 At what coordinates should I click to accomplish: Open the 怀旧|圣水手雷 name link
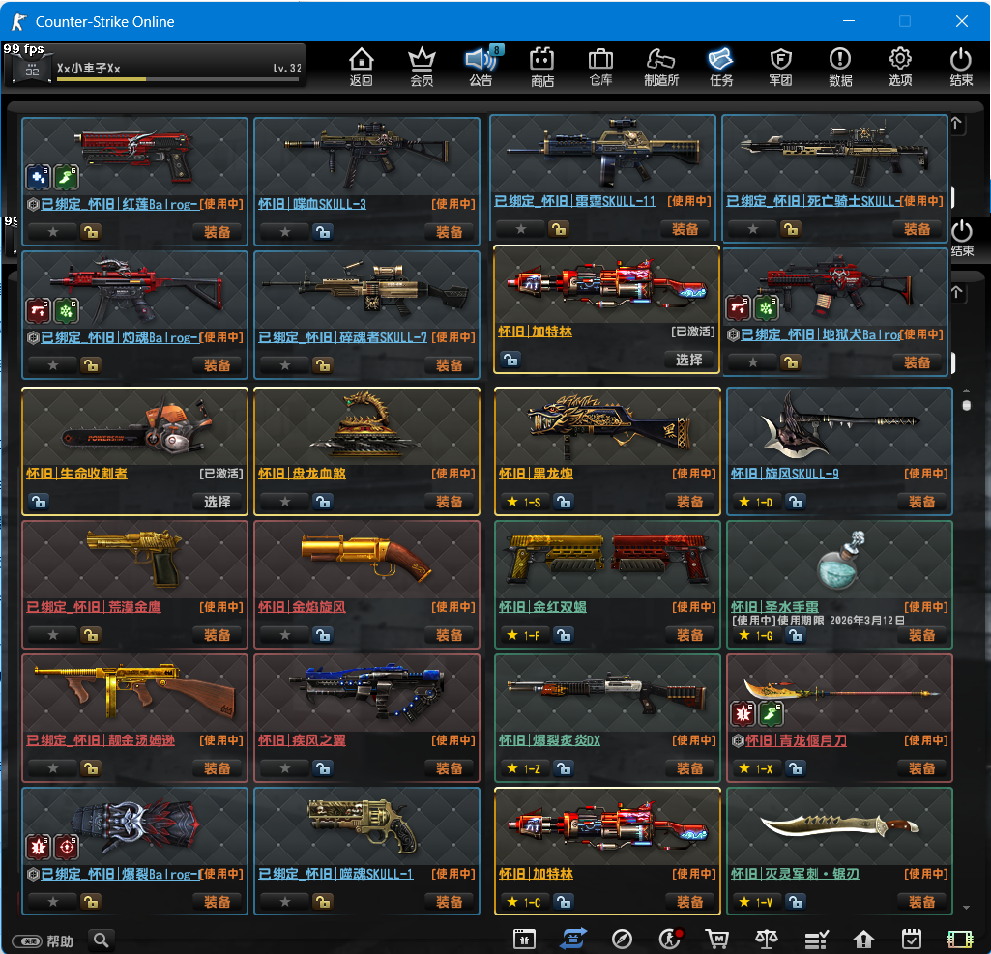pyautogui.click(x=774, y=607)
